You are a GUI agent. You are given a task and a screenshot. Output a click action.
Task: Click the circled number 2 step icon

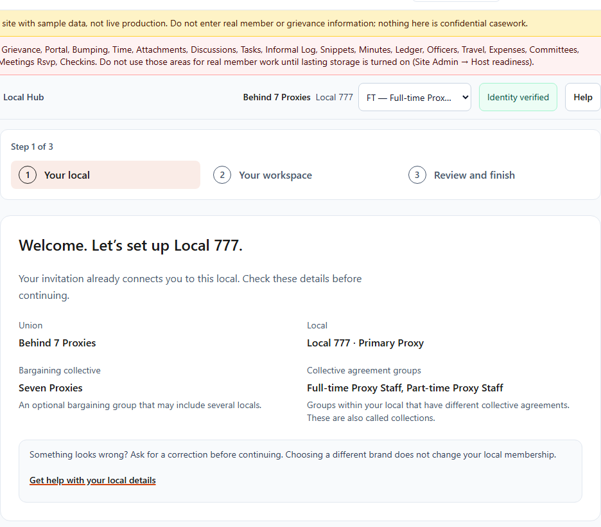pyautogui.click(x=222, y=175)
